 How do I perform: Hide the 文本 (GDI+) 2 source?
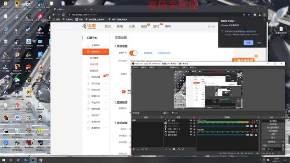pos(191,129)
